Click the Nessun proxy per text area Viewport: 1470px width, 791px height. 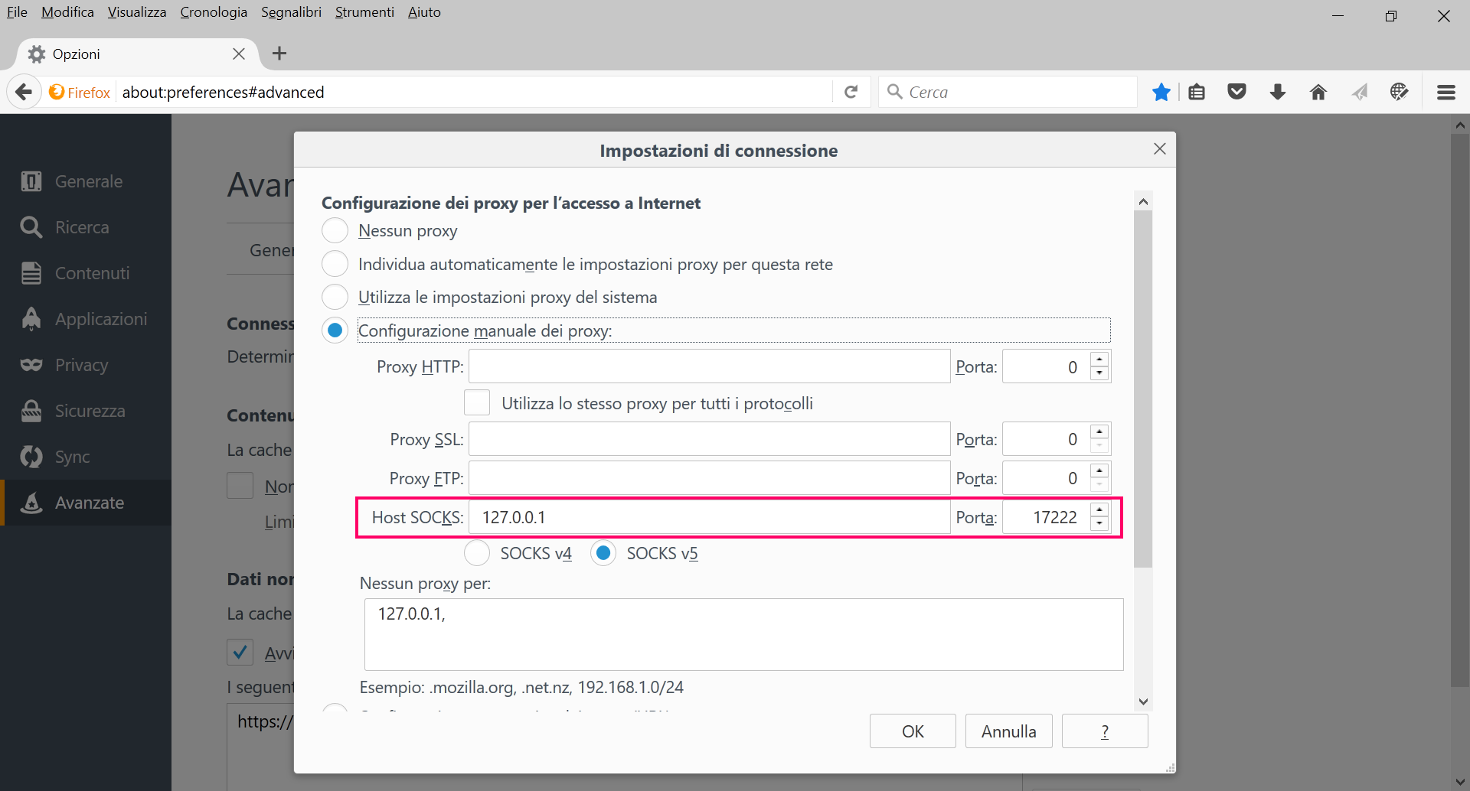click(743, 635)
